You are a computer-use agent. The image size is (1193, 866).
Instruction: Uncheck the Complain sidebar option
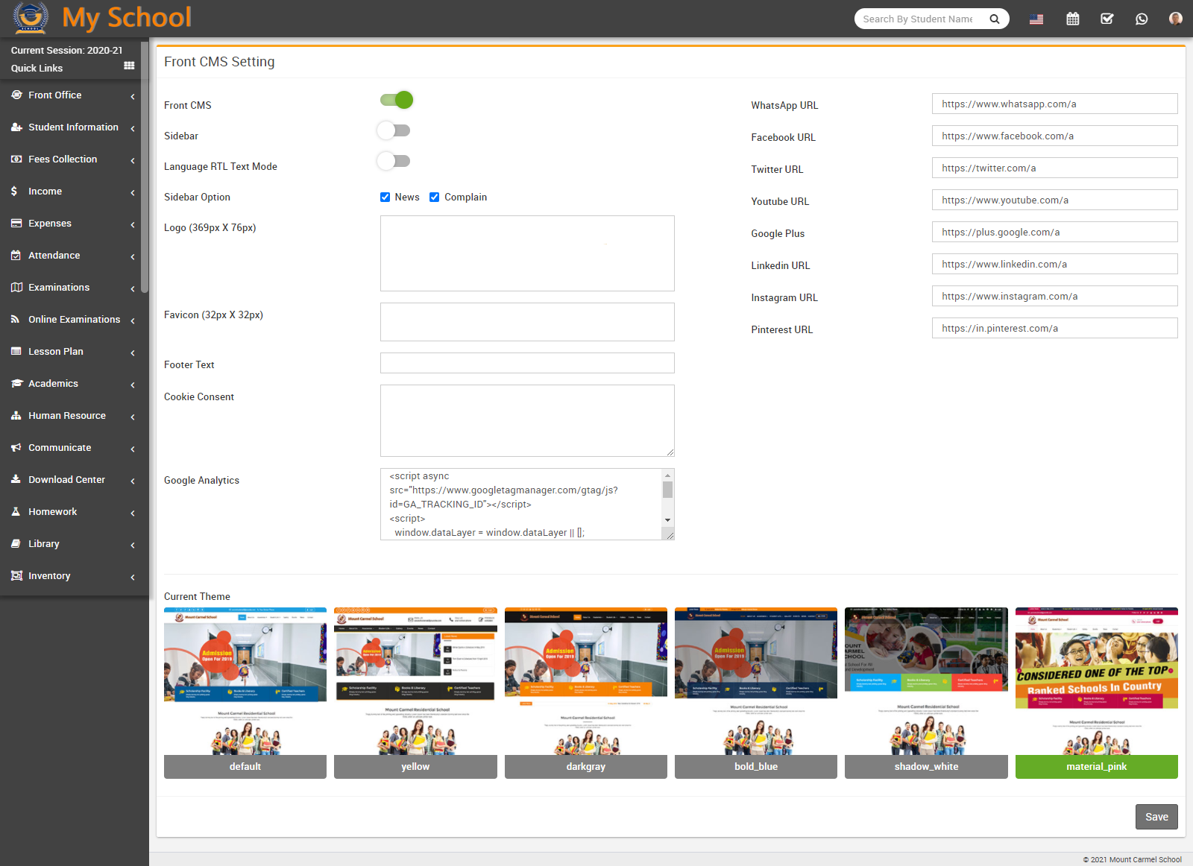pyautogui.click(x=435, y=197)
